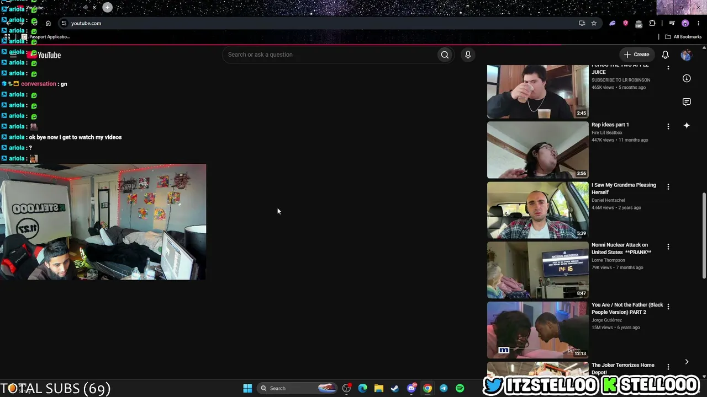
Task: Open the browser profile avatar
Action: [x=685, y=23]
